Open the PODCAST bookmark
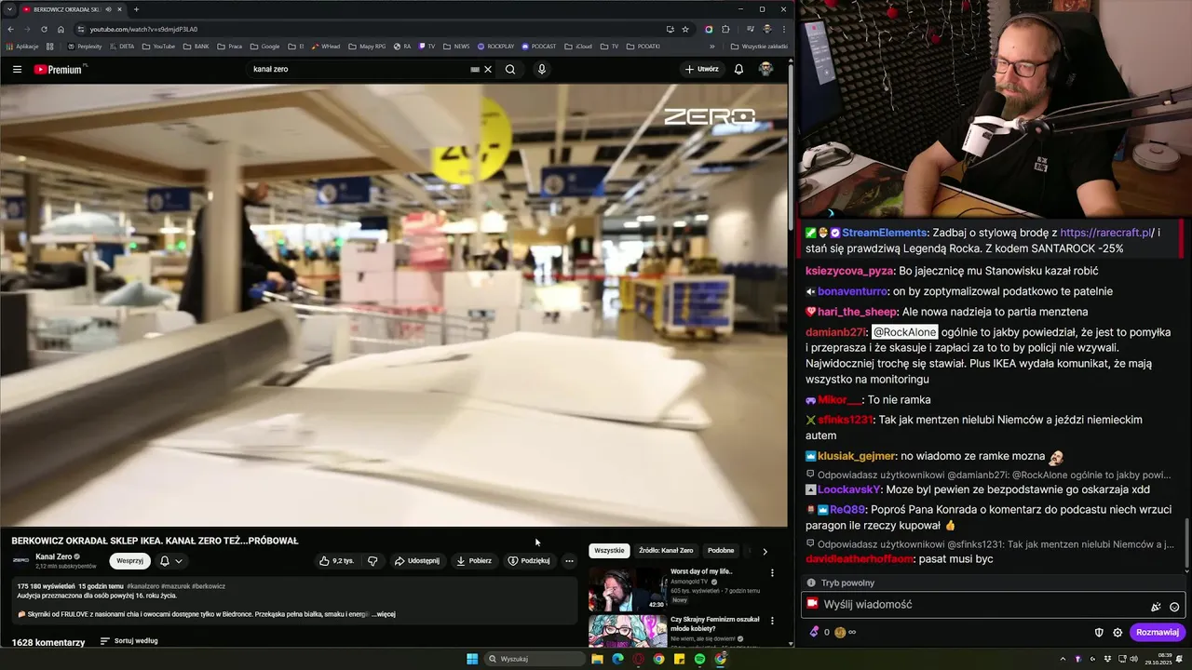This screenshot has width=1192, height=670. coord(538,46)
